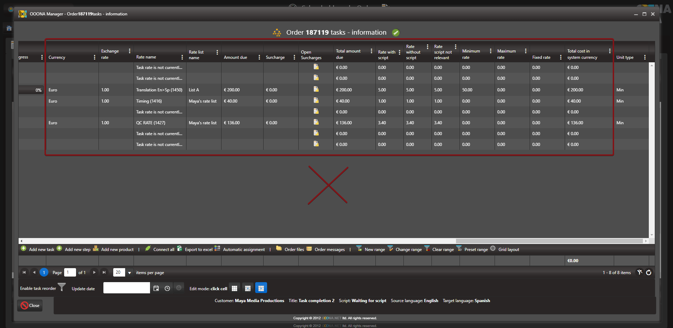Click the Clear range funnel icon
This screenshot has height=328, width=673.
pos(427,249)
